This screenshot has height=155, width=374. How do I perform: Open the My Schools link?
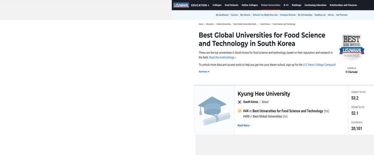point(245,15)
